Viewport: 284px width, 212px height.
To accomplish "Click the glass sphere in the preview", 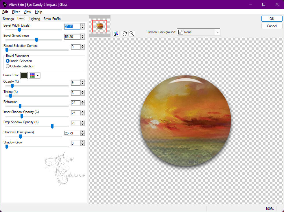I will (186, 121).
